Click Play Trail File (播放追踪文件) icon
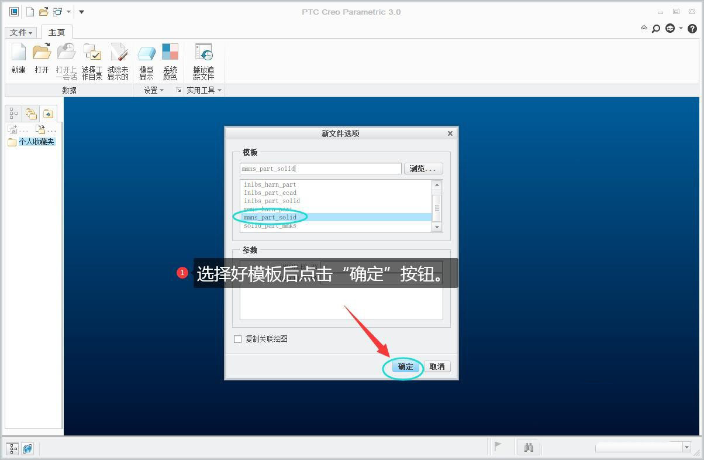 click(203, 61)
